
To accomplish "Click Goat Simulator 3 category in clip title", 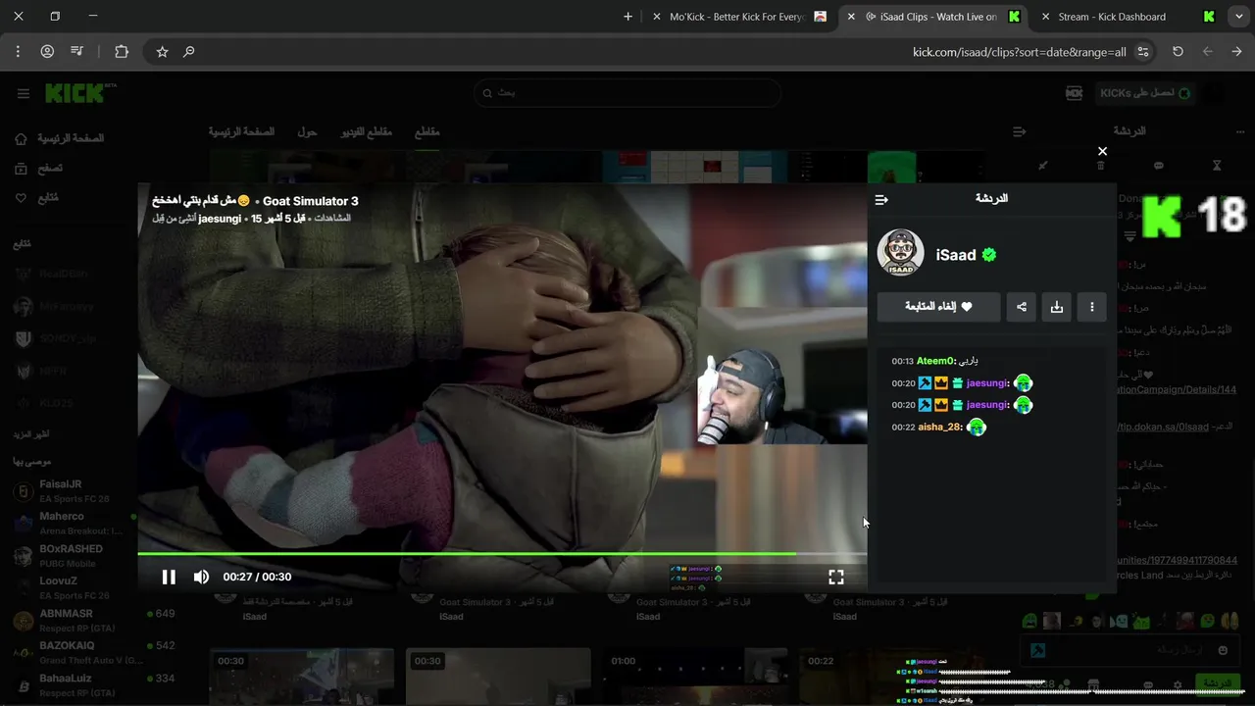I will click(x=311, y=201).
